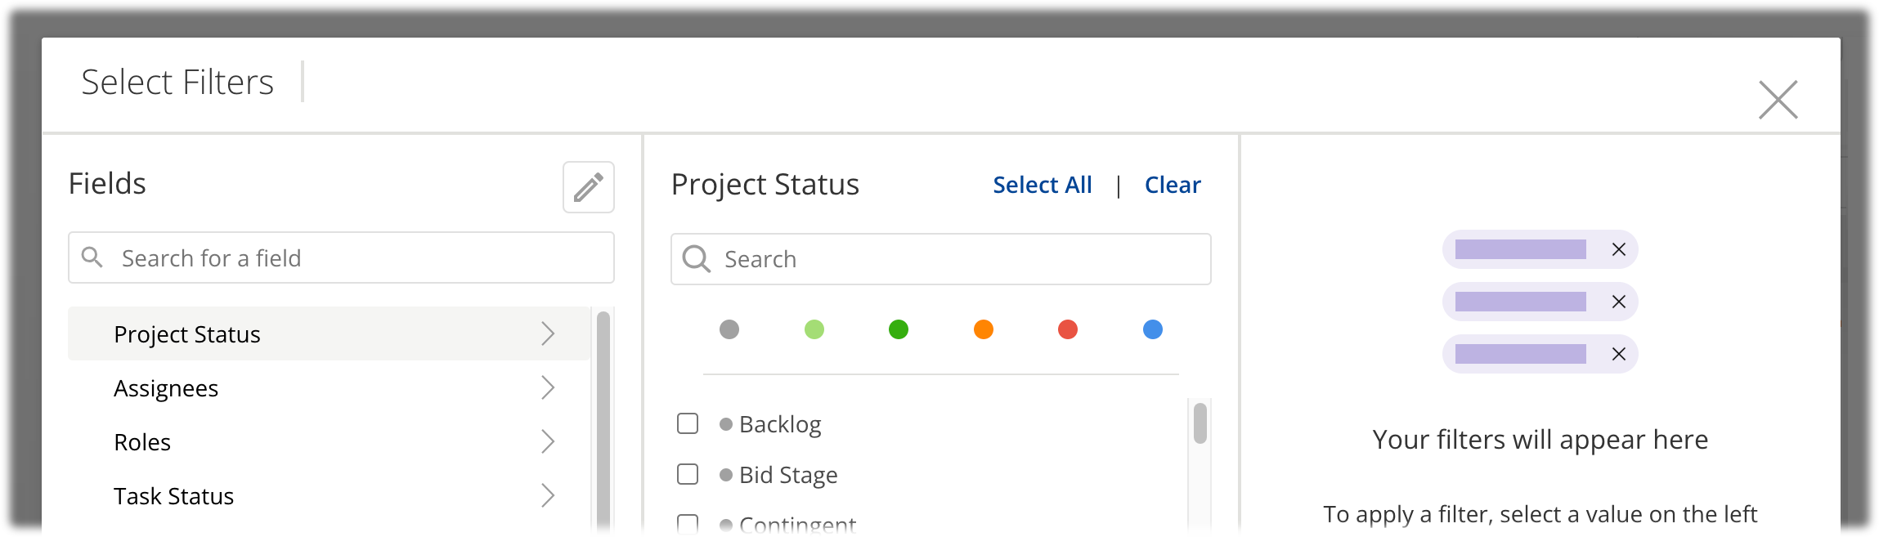Remove the second purple filter chip
This screenshot has height=537, width=1879.
1617,302
